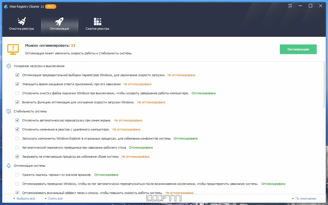
Task: Uncheck Отключить автоматическую перезагрузку при синем экране
Action: pos(17,120)
